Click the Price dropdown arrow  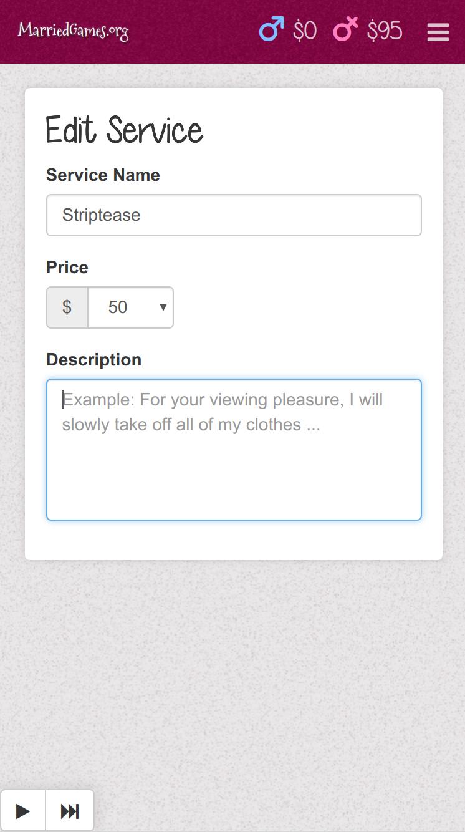(163, 307)
